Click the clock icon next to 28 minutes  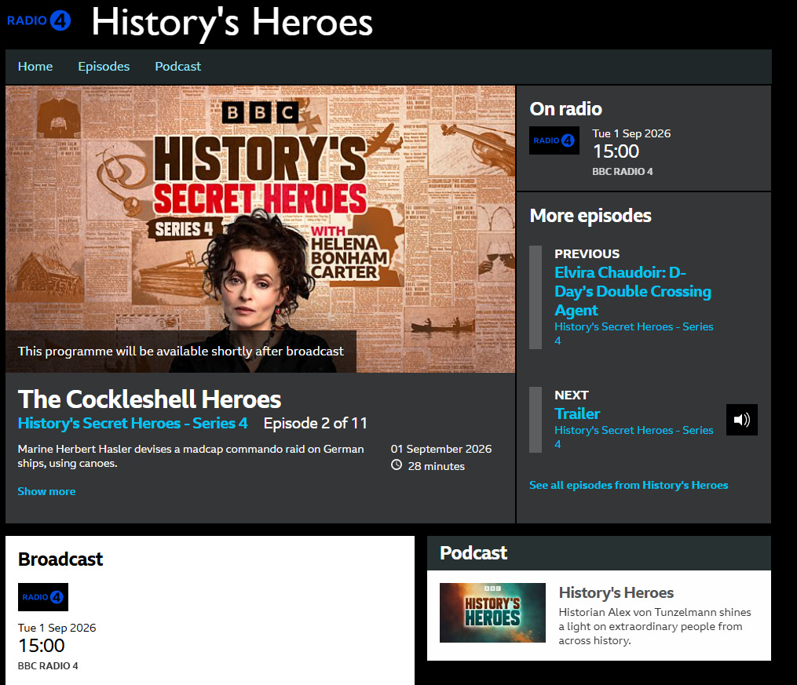point(397,465)
